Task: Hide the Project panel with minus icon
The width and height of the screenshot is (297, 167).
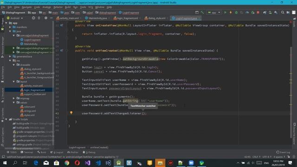Action: (52, 18)
